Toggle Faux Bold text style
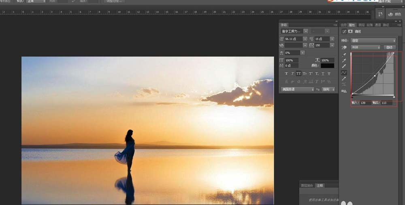The image size is (405, 205). coord(286,73)
